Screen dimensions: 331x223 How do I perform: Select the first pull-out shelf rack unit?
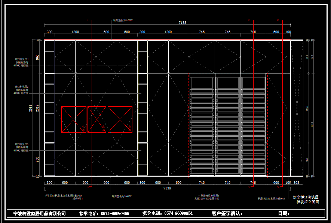(202, 125)
